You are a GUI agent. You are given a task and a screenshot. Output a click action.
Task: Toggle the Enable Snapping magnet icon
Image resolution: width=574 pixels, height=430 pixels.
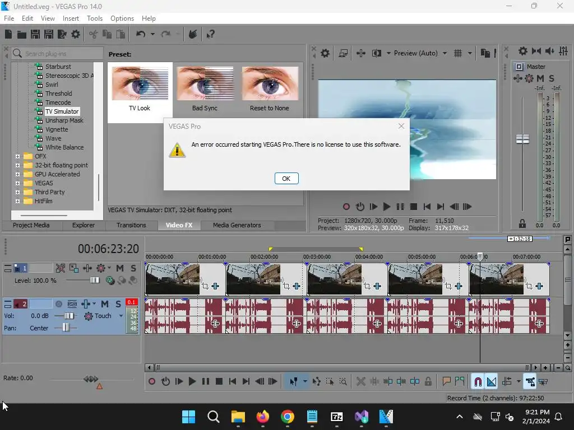478,381
